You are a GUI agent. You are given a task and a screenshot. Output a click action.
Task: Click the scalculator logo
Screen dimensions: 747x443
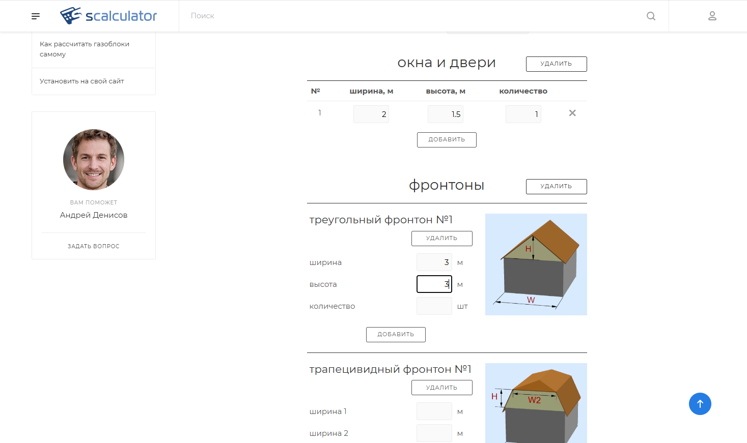point(108,16)
